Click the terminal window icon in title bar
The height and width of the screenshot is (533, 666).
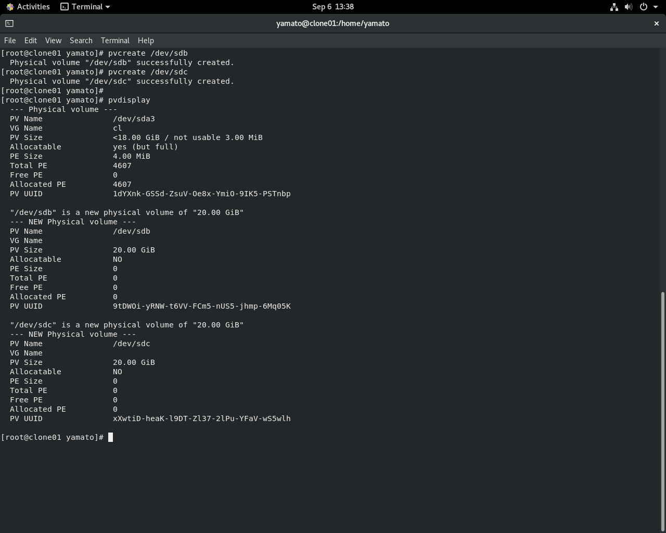(9, 23)
